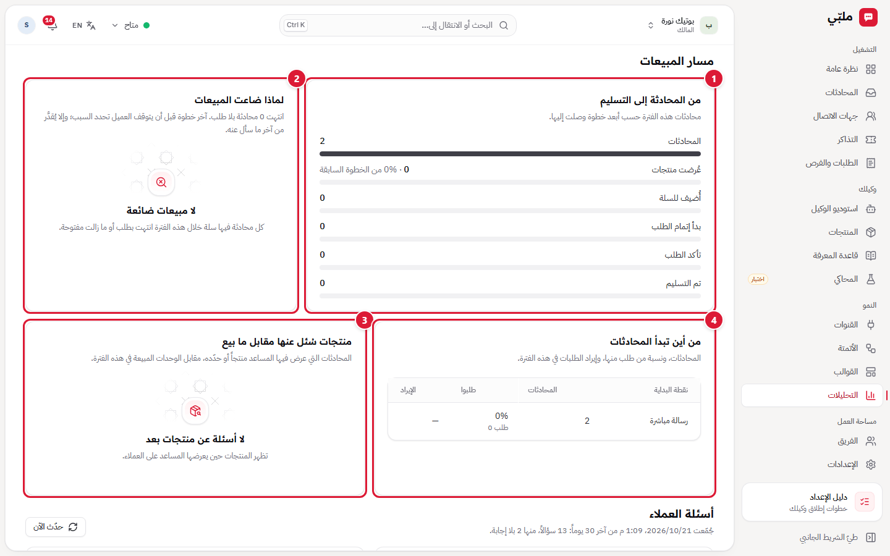This screenshot has width=890, height=556.
Task: Select المنتجات box icon in sidebar
Action: tap(871, 232)
